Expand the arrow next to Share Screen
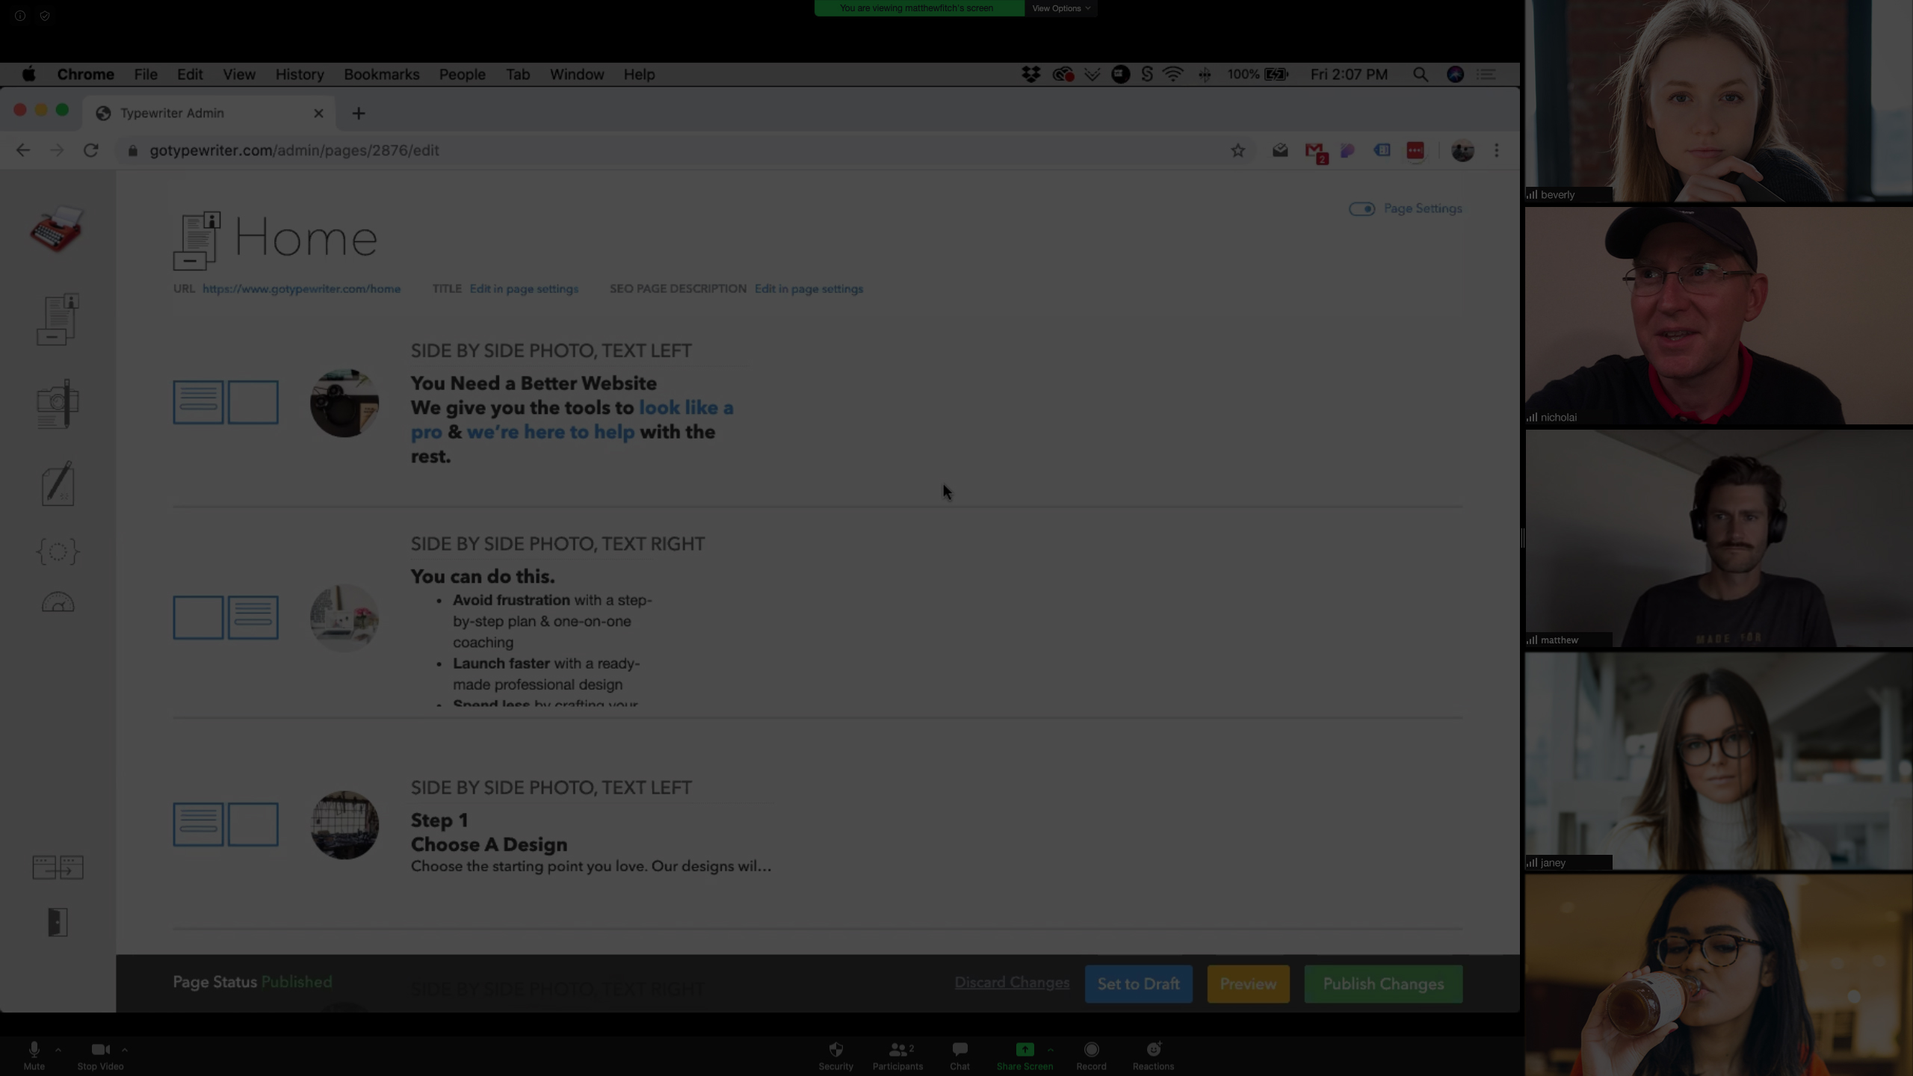 click(1051, 1050)
